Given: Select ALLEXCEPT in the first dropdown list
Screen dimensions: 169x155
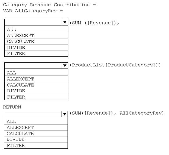Looking at the screenshot, I should [36, 36].
